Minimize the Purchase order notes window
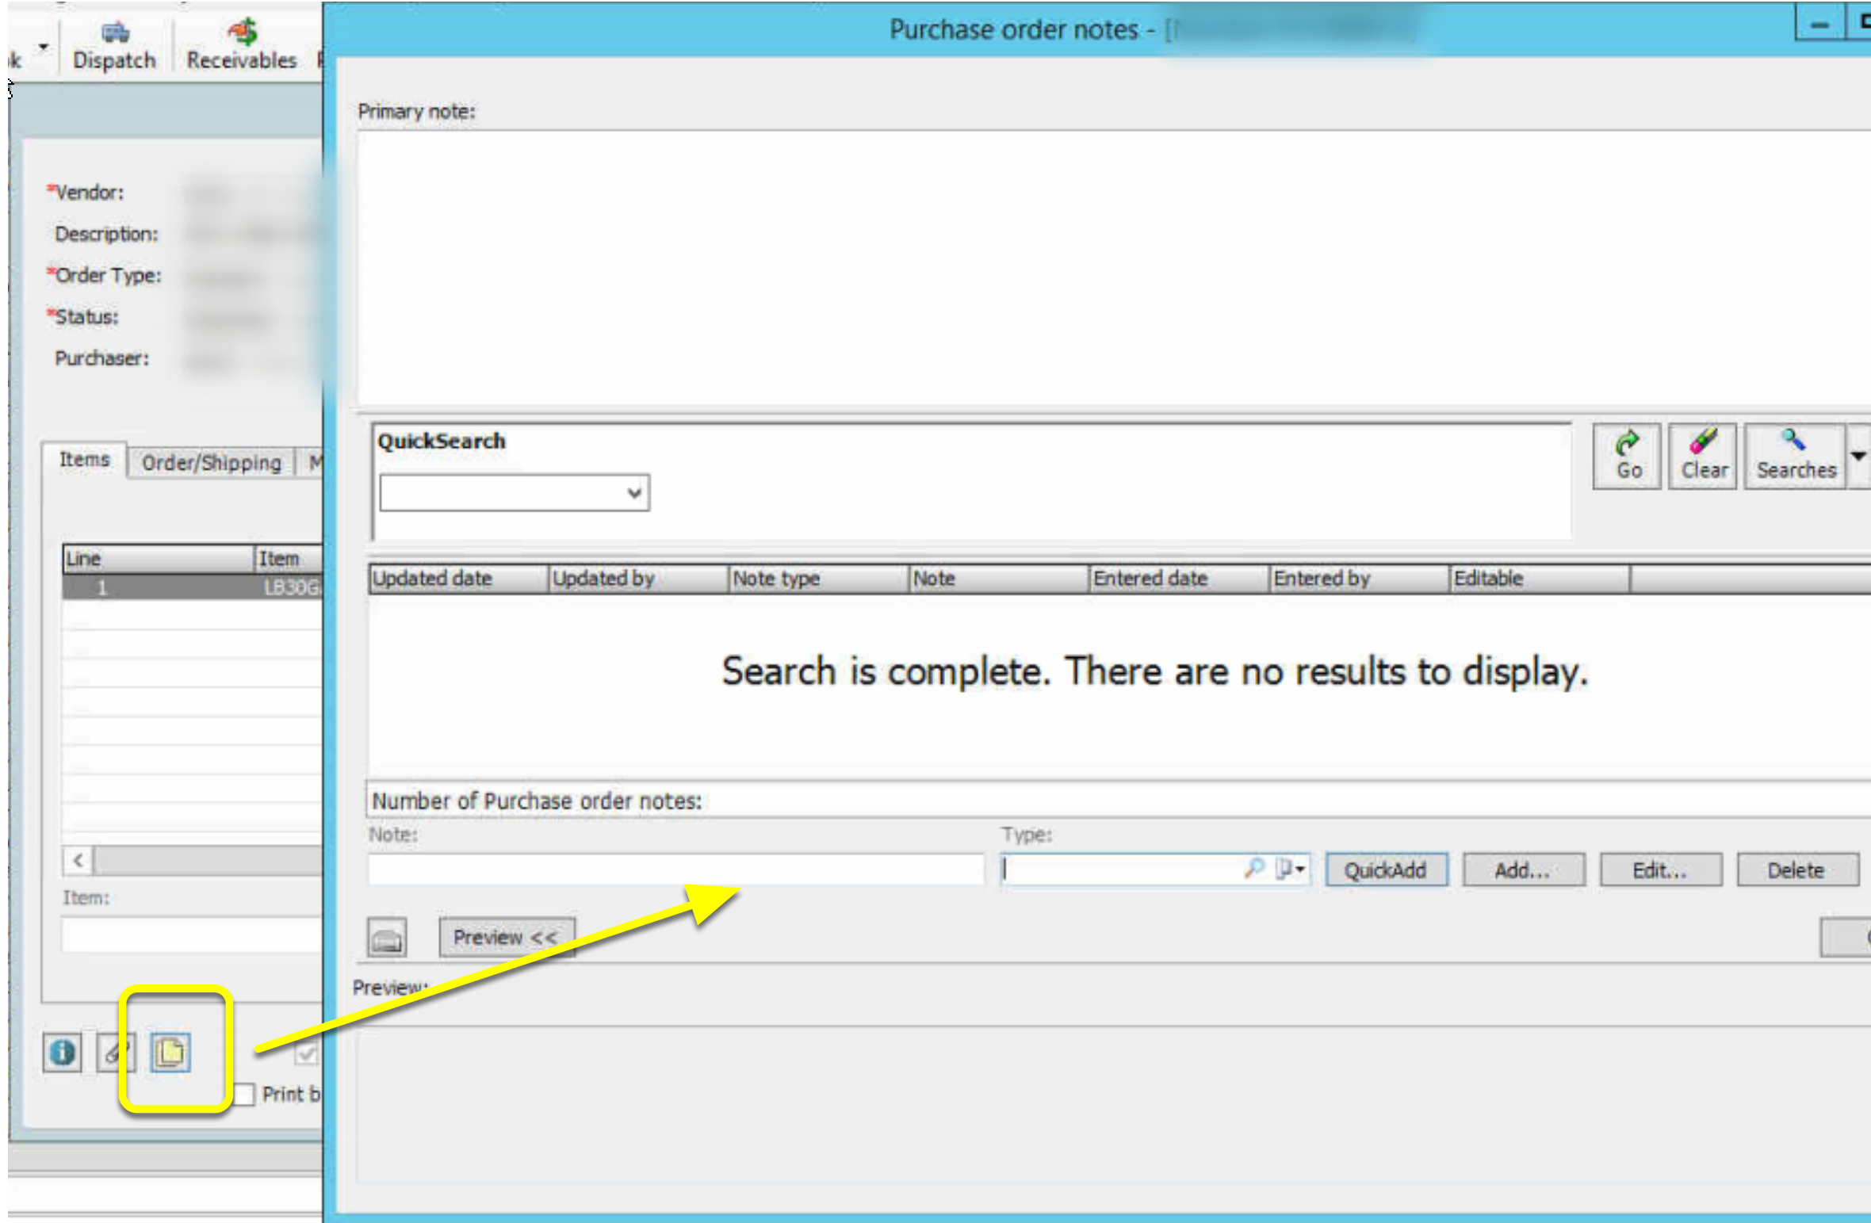 point(1819,24)
